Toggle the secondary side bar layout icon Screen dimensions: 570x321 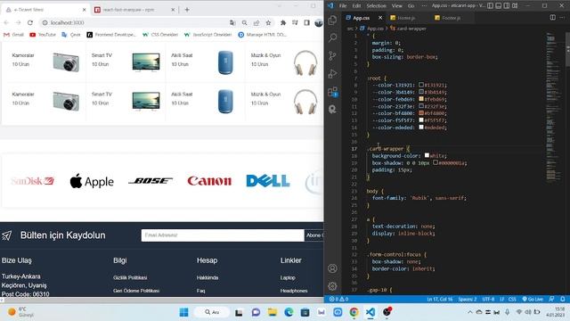tap(507, 5)
